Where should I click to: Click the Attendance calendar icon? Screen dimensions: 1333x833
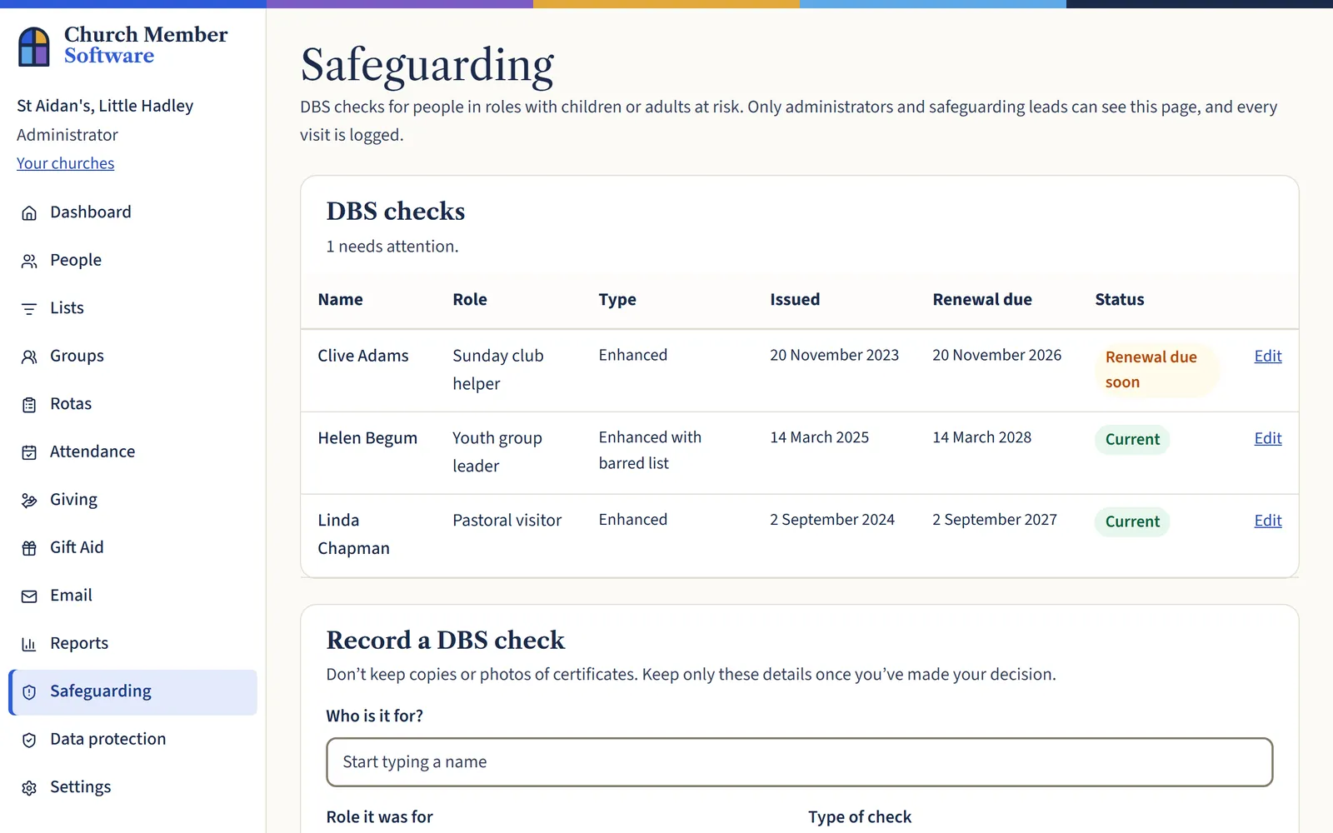(x=29, y=452)
